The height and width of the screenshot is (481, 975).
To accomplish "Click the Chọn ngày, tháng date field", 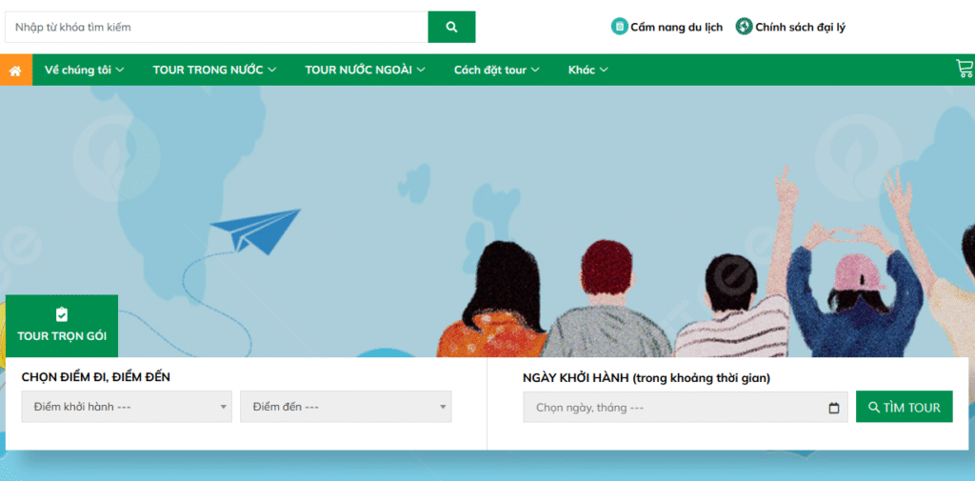I will 671,408.
